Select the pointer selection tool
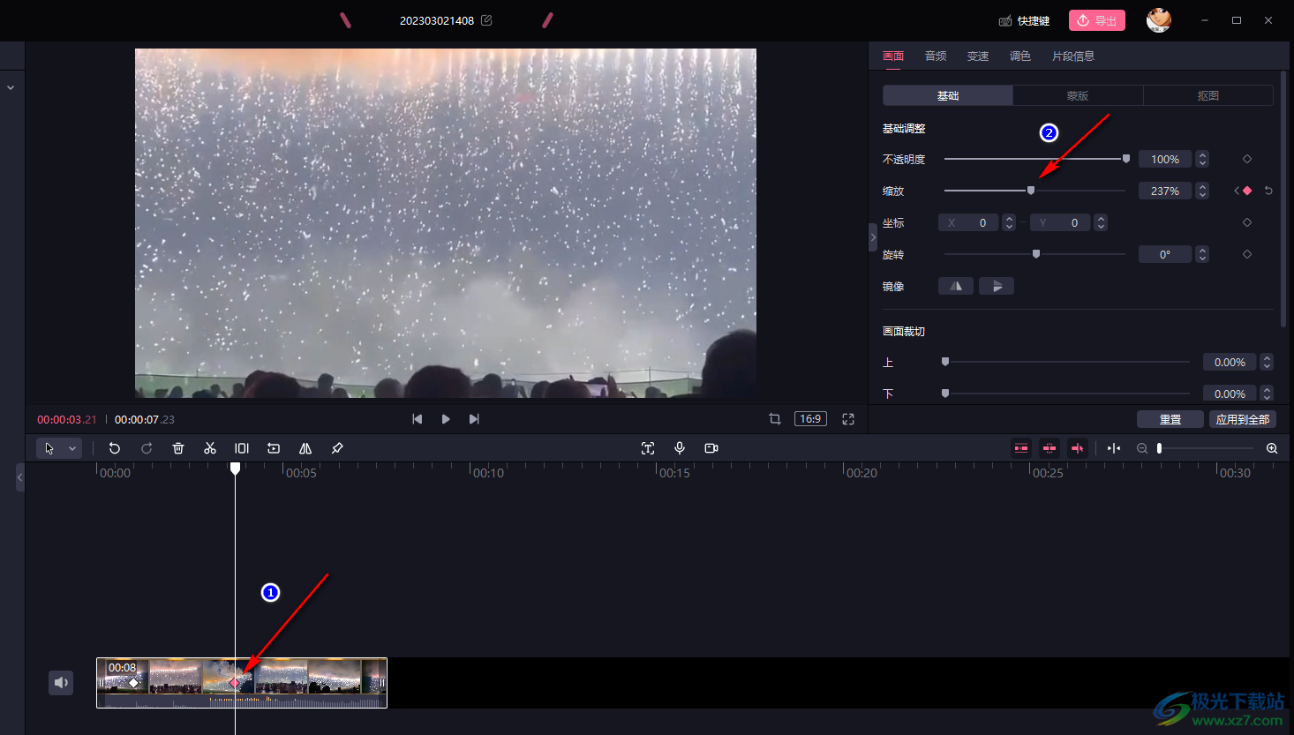Image resolution: width=1294 pixels, height=735 pixels. (x=49, y=448)
